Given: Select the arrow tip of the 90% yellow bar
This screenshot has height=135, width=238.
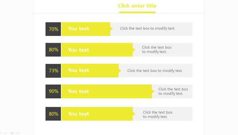Looking at the screenshot, I should [153, 91].
